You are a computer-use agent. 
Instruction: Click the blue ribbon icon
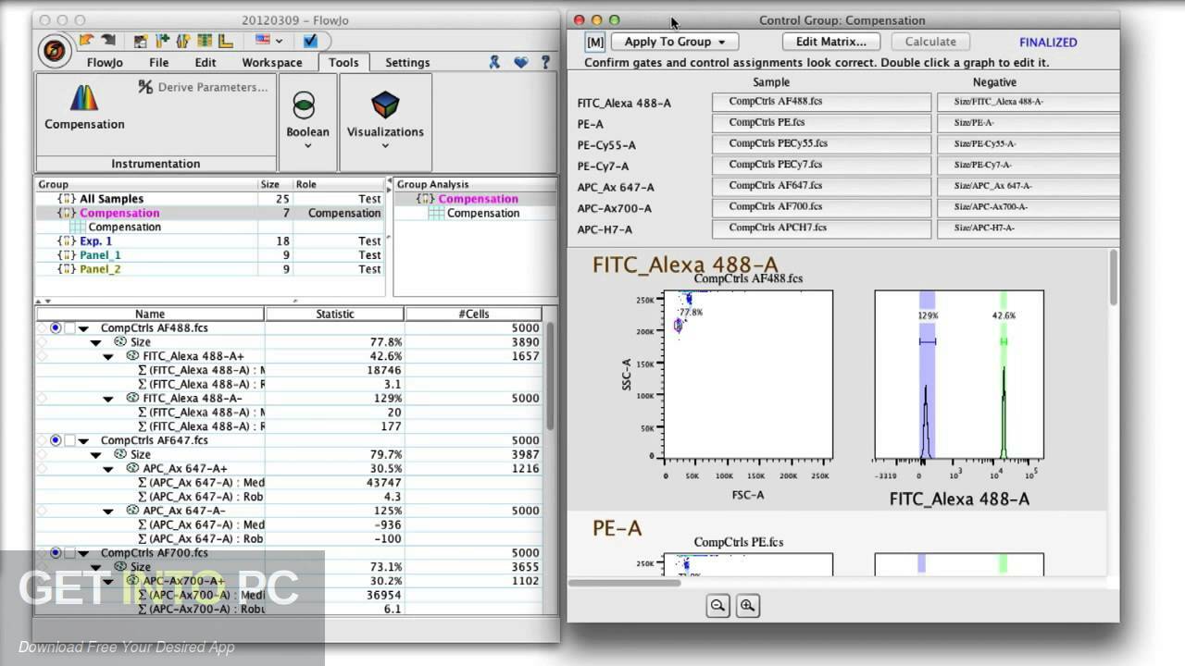pos(495,62)
